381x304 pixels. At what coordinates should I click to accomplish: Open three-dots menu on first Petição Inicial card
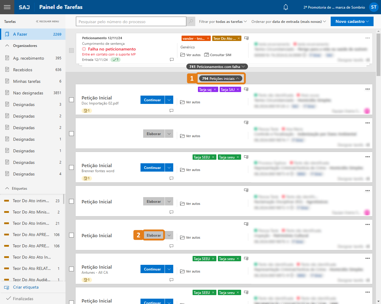[367, 89]
